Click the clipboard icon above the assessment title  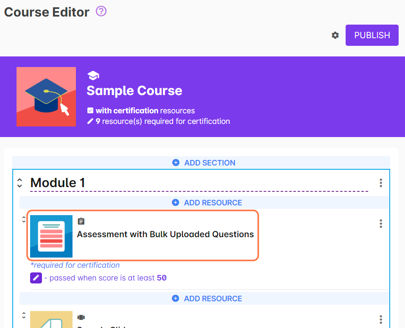pos(81,221)
